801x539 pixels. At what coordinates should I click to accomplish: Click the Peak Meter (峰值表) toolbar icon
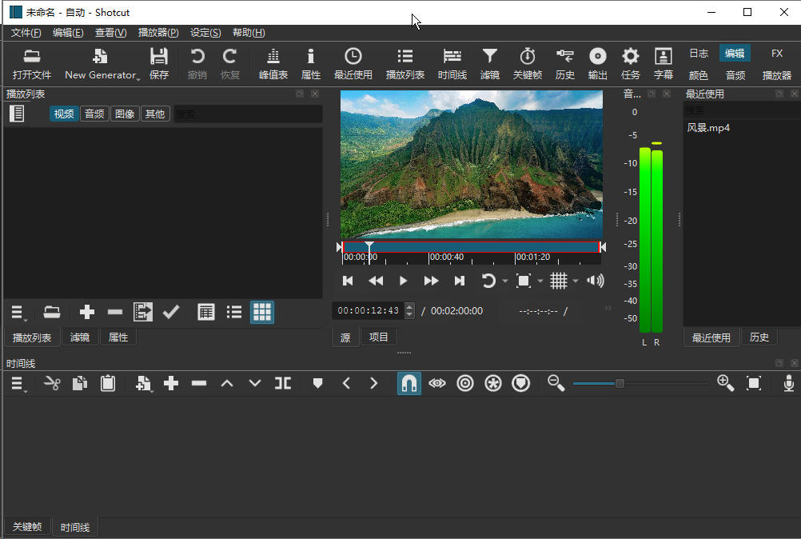pos(273,63)
